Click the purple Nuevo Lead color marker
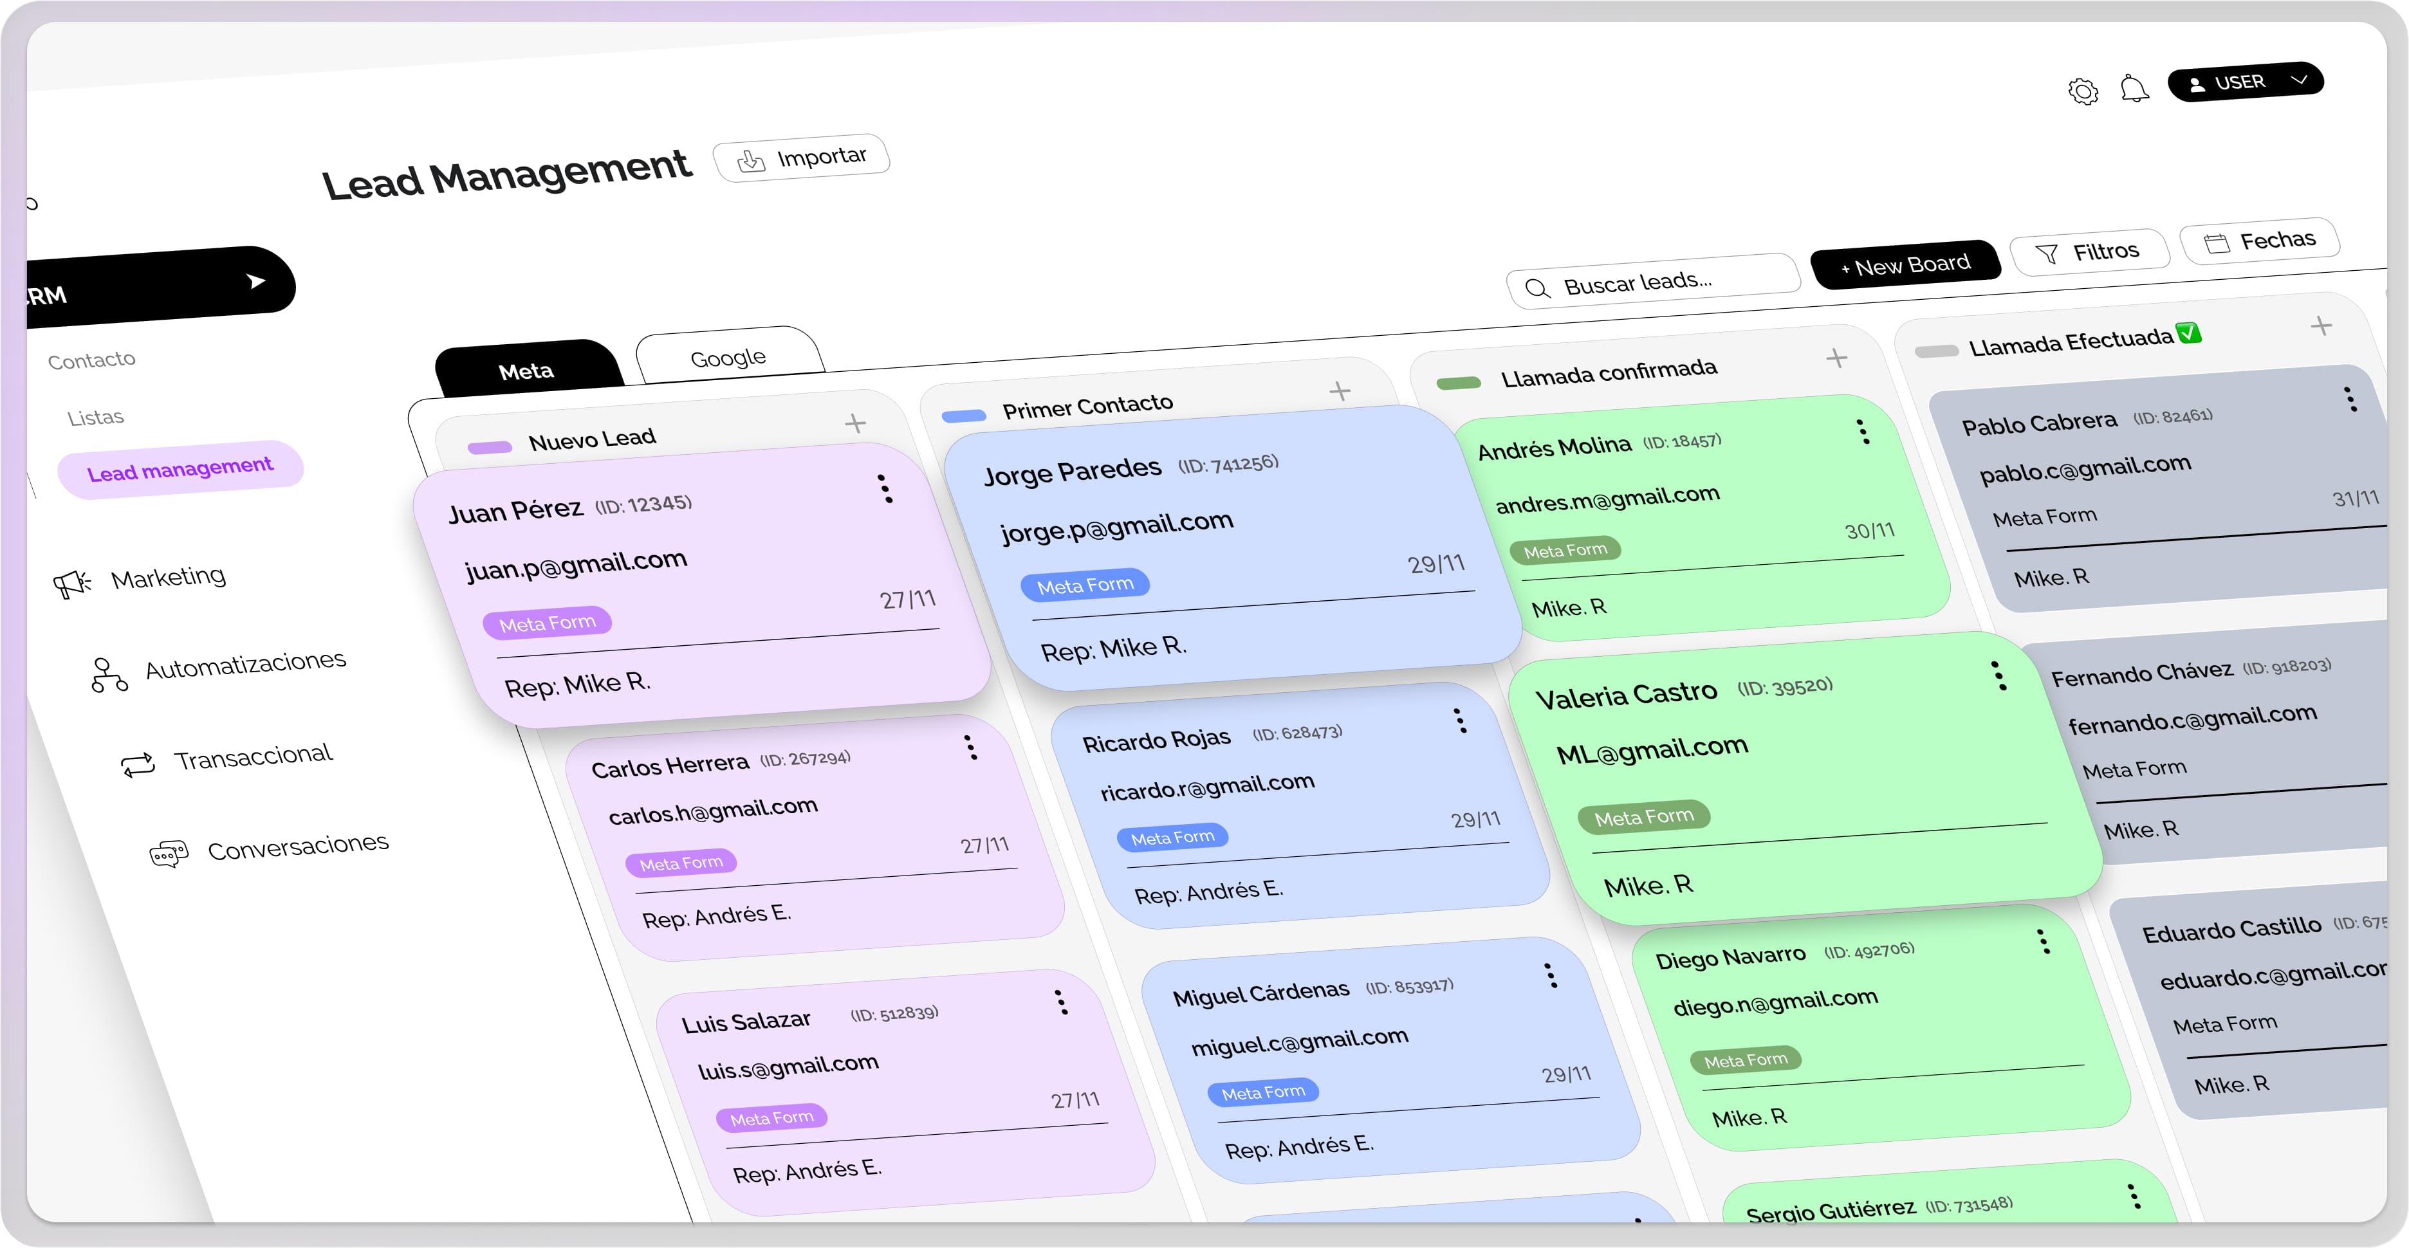The image size is (2409, 1248). tap(490, 448)
